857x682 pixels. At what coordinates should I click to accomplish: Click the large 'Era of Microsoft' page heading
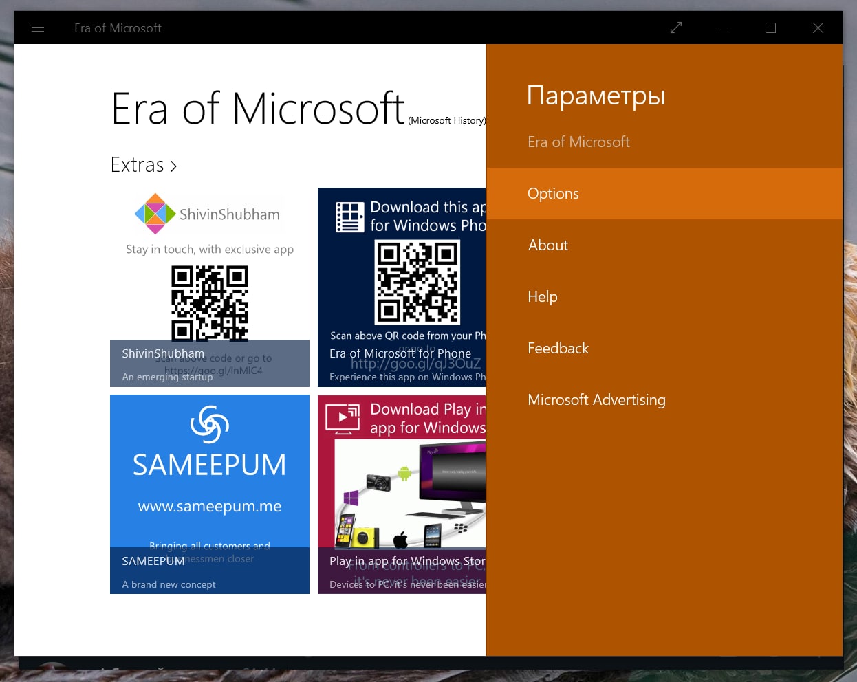[x=258, y=109]
